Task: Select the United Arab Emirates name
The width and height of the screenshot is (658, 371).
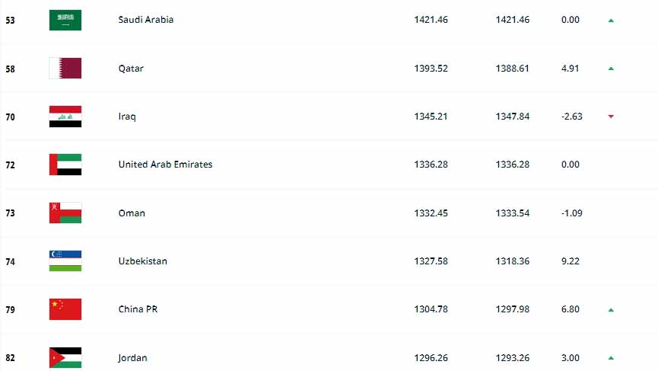Action: pos(165,165)
